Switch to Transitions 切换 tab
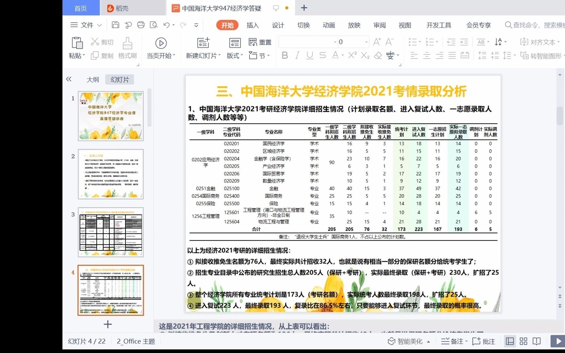 pos(303,25)
